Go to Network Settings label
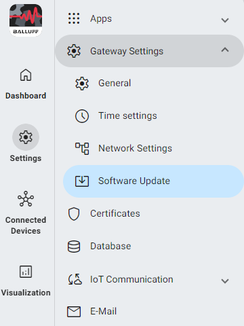The image size is (244, 326). [x=135, y=149]
